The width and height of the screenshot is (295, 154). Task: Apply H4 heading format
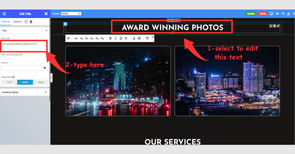[x=92, y=38]
